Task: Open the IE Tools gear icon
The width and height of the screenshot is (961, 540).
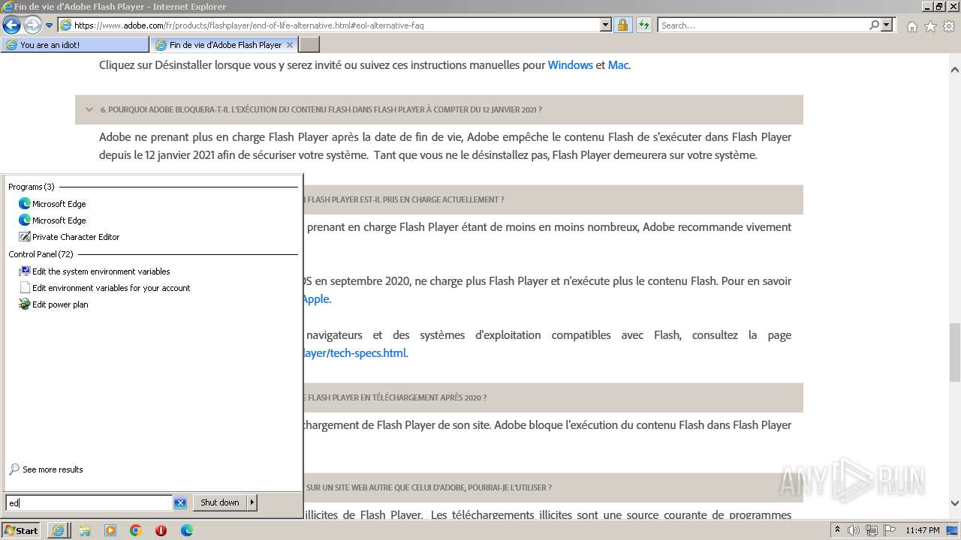Action: (x=949, y=26)
